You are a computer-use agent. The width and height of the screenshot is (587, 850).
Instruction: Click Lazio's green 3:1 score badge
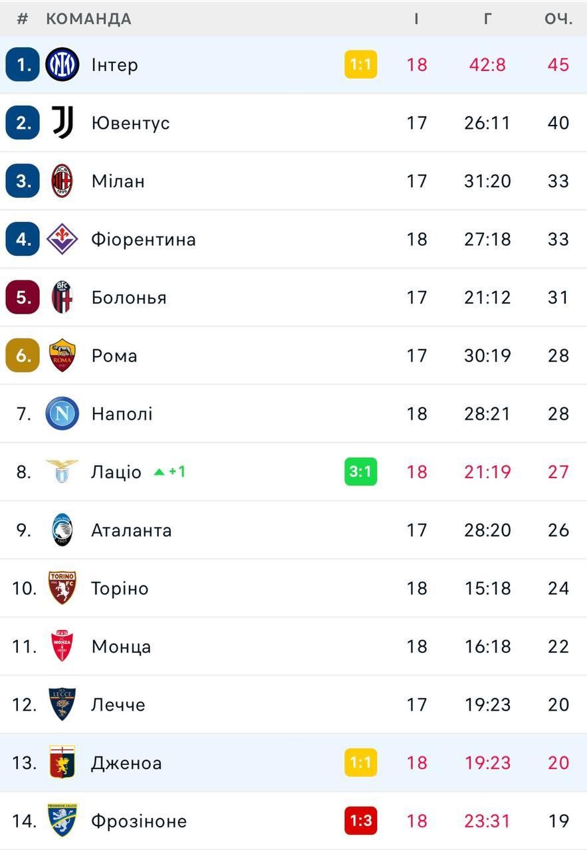[360, 472]
